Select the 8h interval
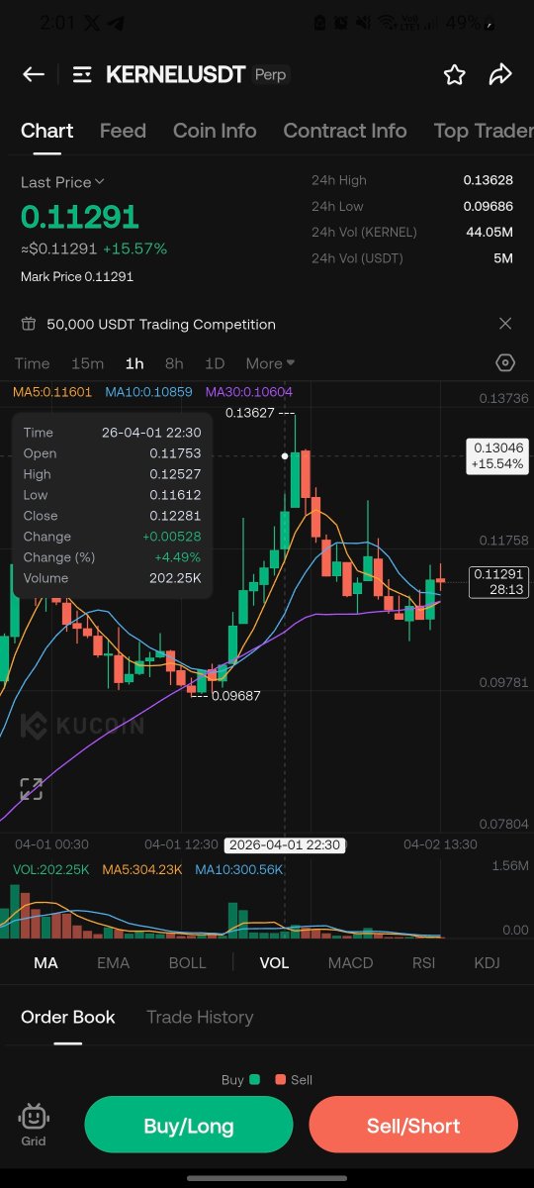Image resolution: width=534 pixels, height=1188 pixels. coord(174,363)
